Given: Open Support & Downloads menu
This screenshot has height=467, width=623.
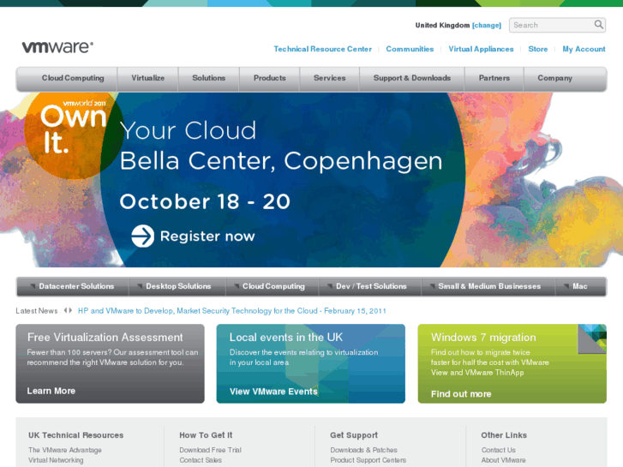Looking at the screenshot, I should pyautogui.click(x=411, y=78).
